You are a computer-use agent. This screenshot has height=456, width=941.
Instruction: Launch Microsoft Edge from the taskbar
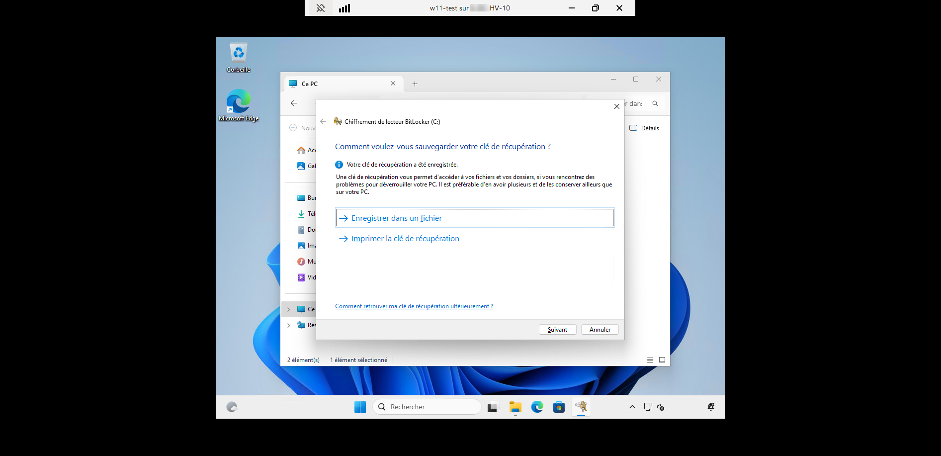(537, 407)
